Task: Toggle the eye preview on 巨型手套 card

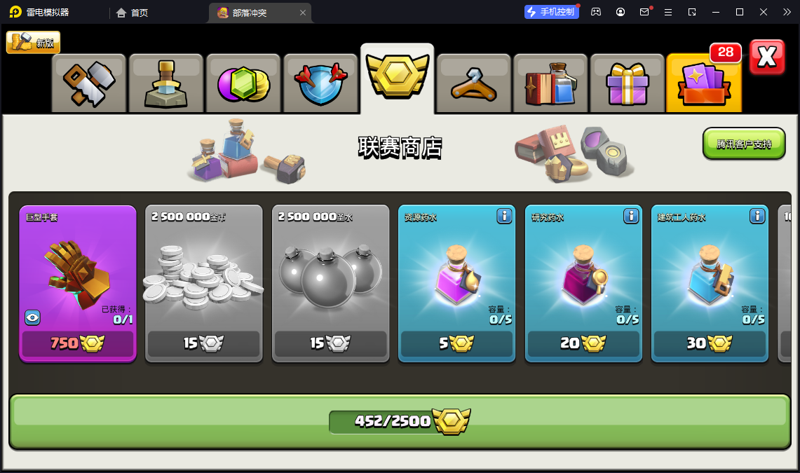Action: point(33,317)
